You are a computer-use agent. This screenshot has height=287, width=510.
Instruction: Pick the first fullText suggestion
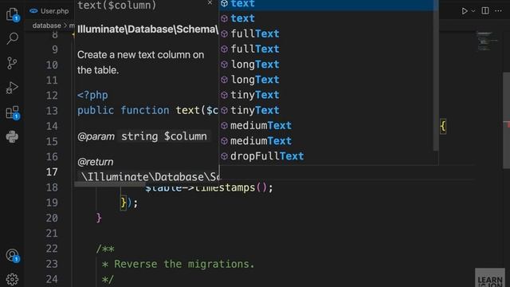[327, 33]
